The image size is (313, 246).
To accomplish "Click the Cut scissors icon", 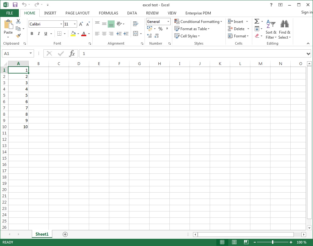I will coord(18,21).
